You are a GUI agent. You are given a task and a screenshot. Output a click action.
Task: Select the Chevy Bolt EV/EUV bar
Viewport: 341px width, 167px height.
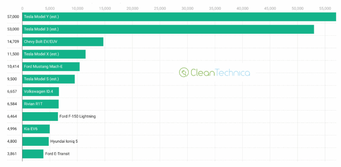[x=63, y=42]
